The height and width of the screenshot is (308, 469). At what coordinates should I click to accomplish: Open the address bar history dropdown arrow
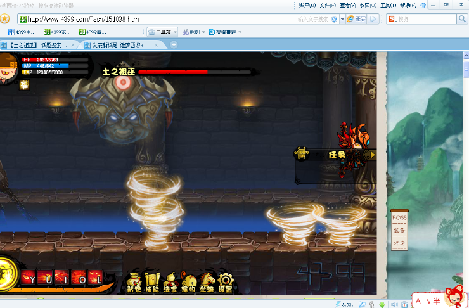pos(342,19)
